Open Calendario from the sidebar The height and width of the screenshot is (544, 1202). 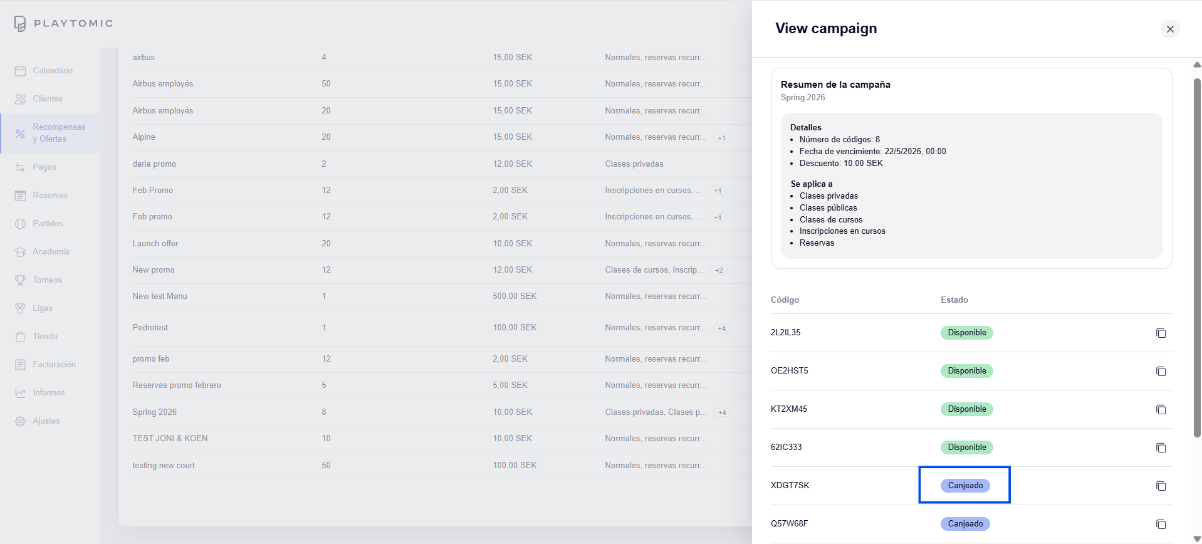click(53, 71)
